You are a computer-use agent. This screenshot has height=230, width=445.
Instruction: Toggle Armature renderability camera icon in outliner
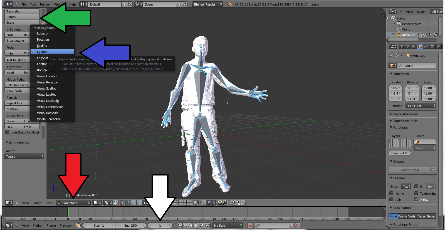[436, 35]
